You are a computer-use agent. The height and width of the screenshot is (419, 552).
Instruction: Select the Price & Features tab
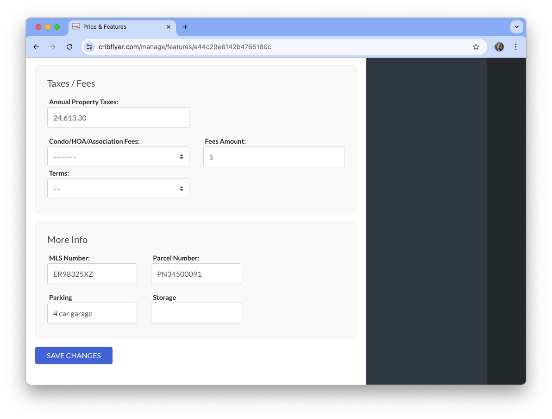[x=121, y=27]
